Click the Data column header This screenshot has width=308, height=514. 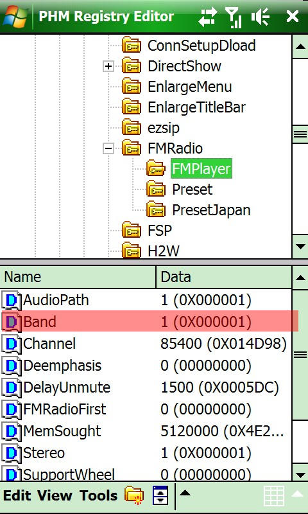224,277
